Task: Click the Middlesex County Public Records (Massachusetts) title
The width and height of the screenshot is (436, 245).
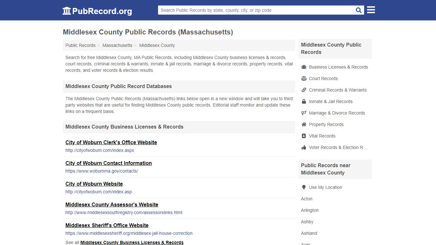Action: [148, 32]
